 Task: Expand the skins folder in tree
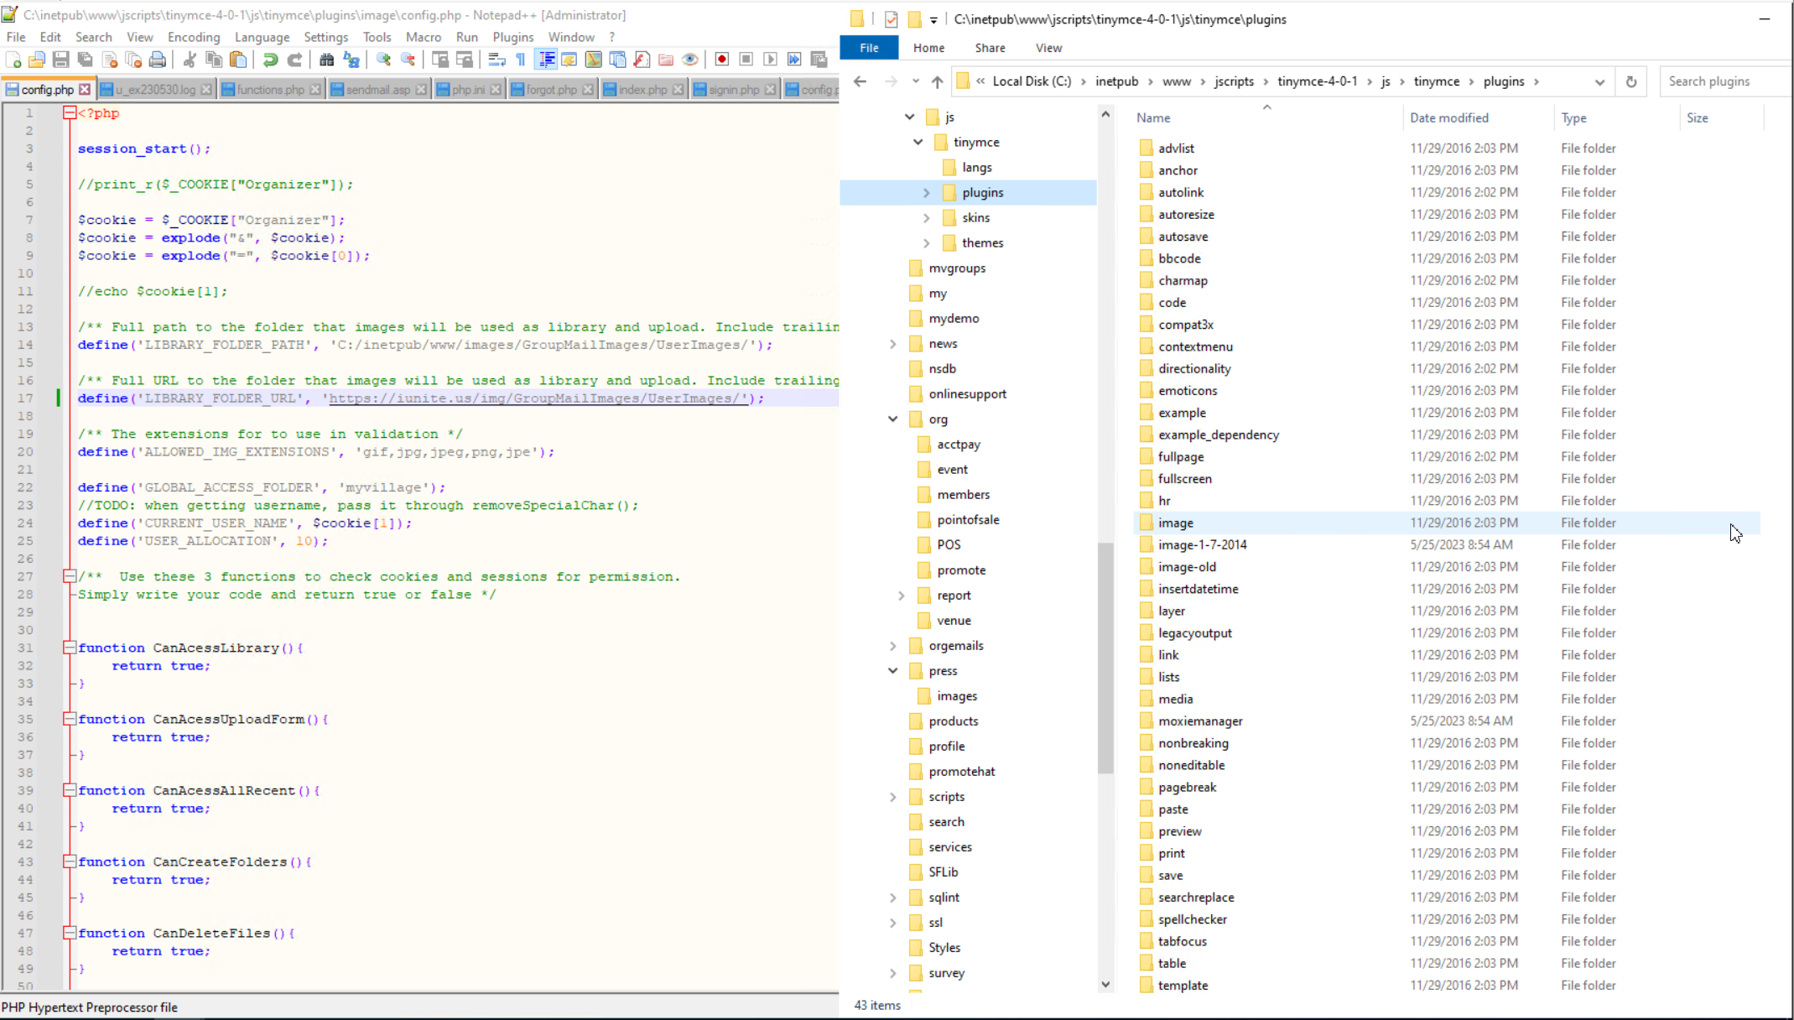pyautogui.click(x=926, y=218)
